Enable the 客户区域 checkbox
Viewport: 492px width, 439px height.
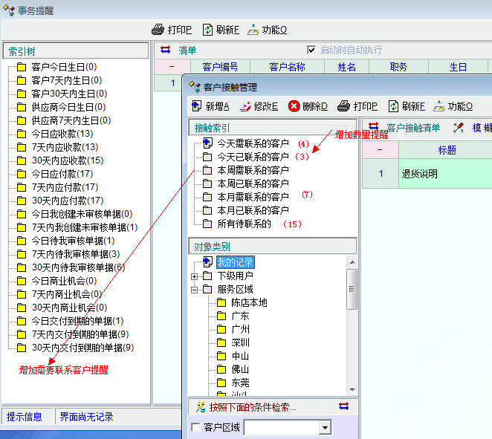[x=195, y=428]
